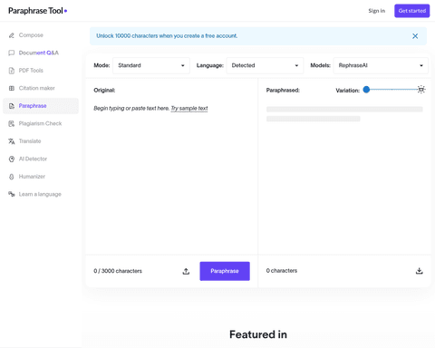435x348 pixels.
Task: Click the Variation slider track middle
Action: point(391,90)
